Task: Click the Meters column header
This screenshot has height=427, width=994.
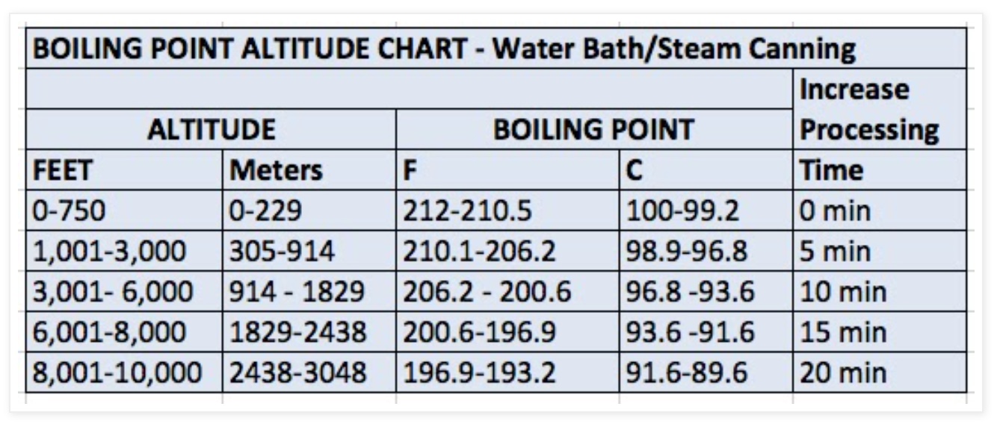Action: click(x=309, y=170)
